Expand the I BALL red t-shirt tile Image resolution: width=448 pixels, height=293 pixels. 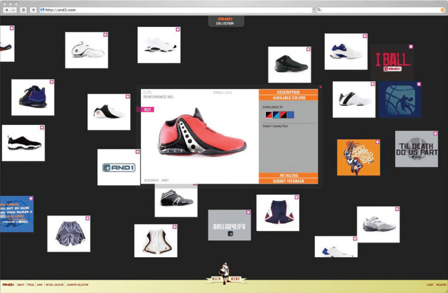click(411, 47)
